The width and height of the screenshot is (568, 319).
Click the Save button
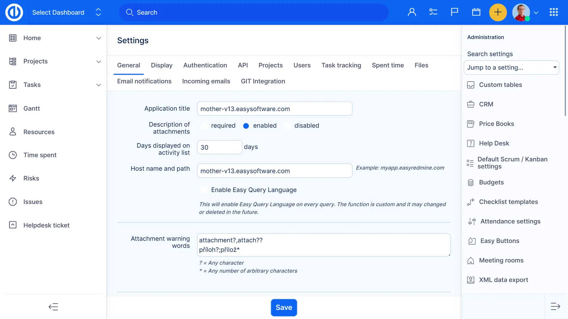coord(284,307)
